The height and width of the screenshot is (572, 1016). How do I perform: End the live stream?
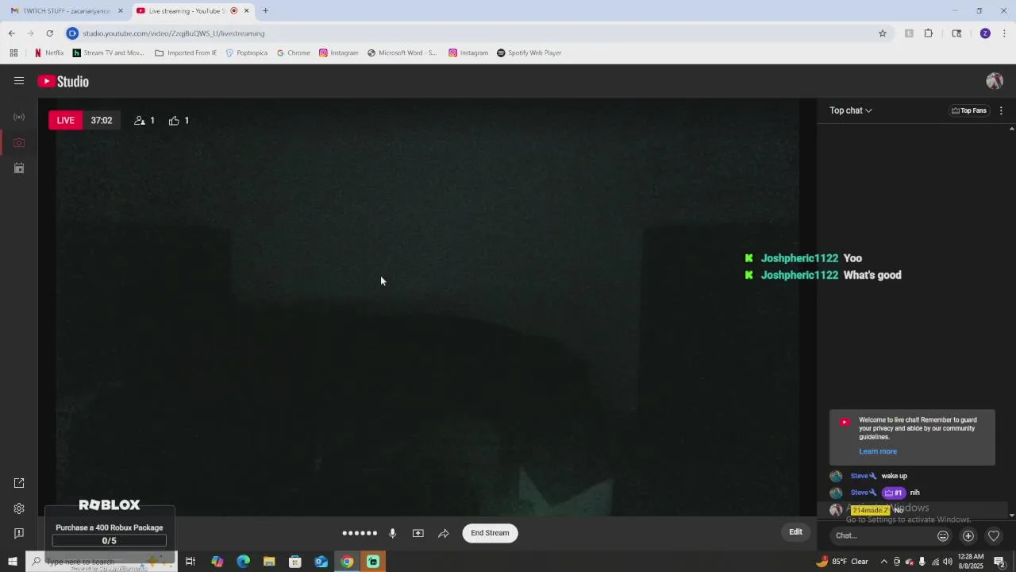click(490, 533)
